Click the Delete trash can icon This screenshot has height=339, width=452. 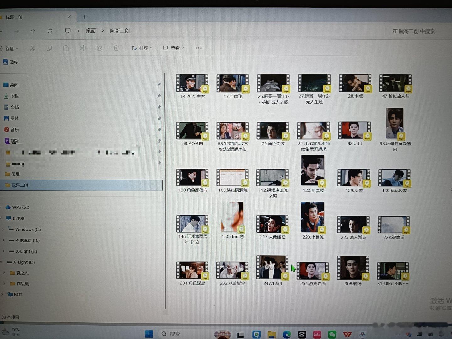coord(116,48)
